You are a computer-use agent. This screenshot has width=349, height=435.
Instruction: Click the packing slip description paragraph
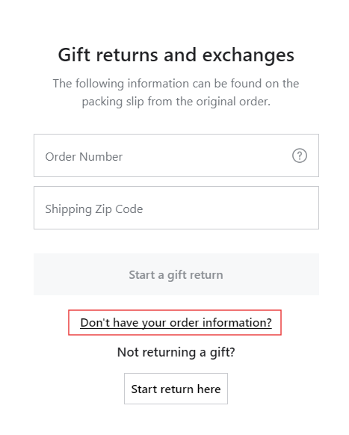click(176, 93)
